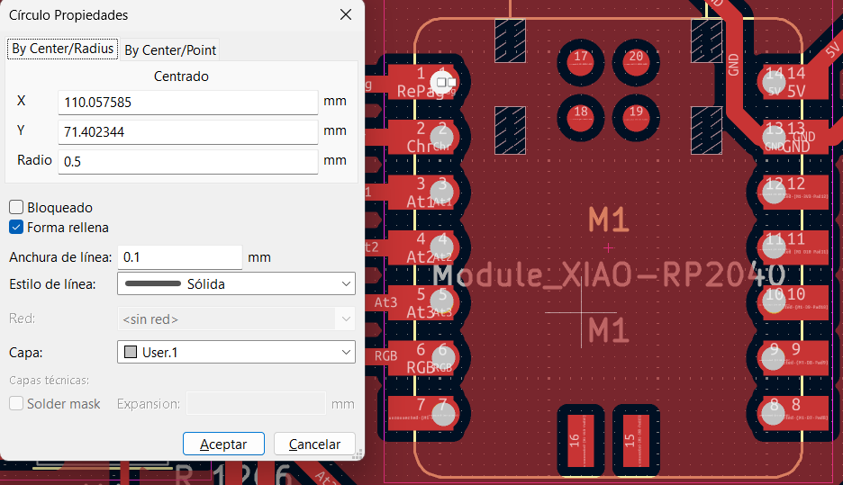Viewport: 843px width, 485px height.
Task: Click pad 14 labeled 5V
Action: click(x=793, y=82)
